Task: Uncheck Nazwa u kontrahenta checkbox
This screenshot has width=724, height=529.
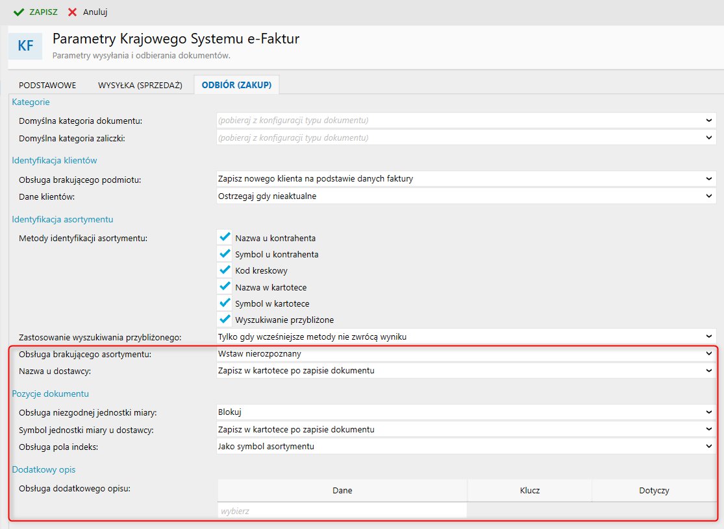Action: click(x=225, y=237)
